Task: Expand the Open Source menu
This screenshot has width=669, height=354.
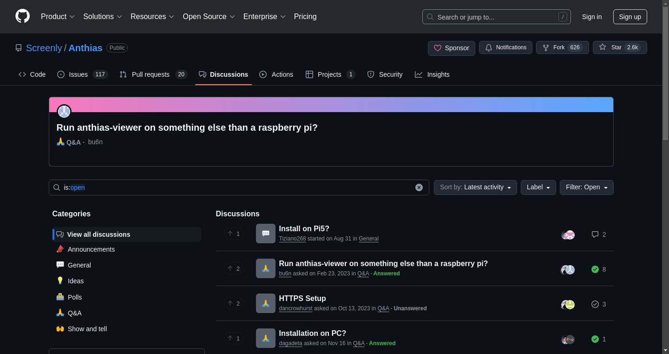Action: point(209,17)
